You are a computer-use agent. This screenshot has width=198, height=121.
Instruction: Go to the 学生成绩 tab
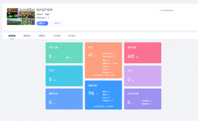[x=57, y=36]
